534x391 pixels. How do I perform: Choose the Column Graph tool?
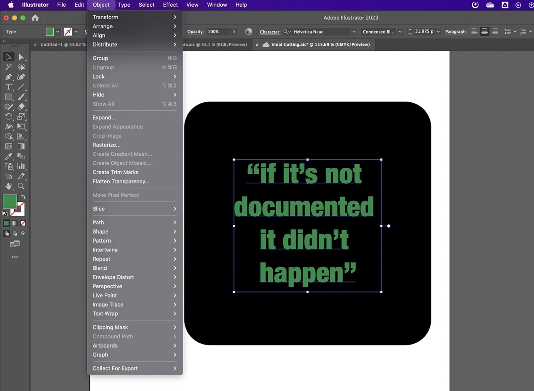click(21, 166)
